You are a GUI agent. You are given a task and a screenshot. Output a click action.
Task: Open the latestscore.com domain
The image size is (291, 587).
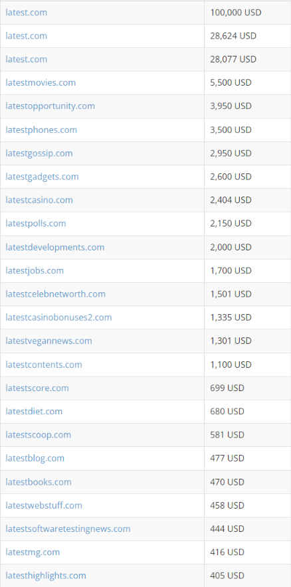tap(37, 388)
